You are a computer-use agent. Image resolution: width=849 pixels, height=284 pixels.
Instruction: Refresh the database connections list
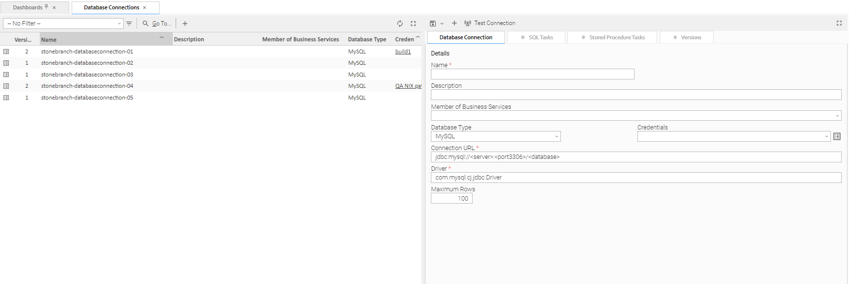[400, 24]
